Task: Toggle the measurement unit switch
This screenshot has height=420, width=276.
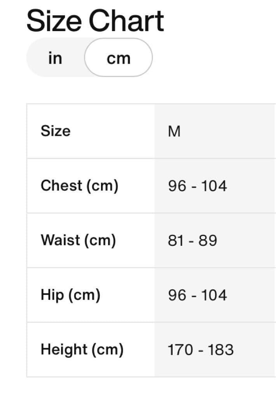Action: click(x=89, y=58)
